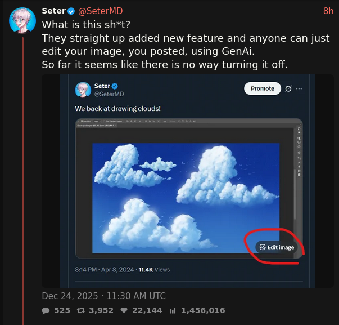The width and height of the screenshot is (339, 325).
Task: Click the 8h timestamp link
Action: [328, 11]
